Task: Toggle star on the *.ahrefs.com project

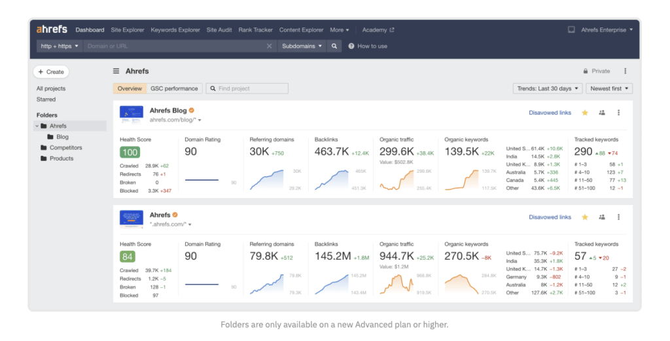Action: tap(585, 217)
